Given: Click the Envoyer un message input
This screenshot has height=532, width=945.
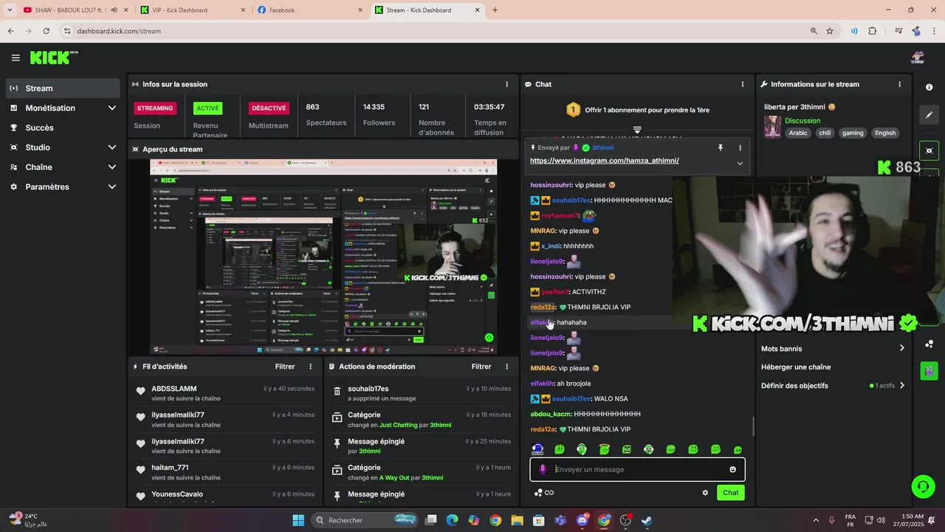Looking at the screenshot, I should click(637, 469).
